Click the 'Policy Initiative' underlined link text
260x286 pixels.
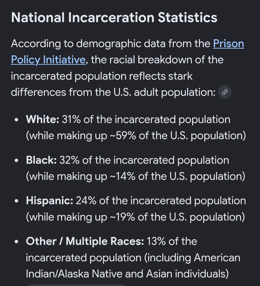[48, 60]
